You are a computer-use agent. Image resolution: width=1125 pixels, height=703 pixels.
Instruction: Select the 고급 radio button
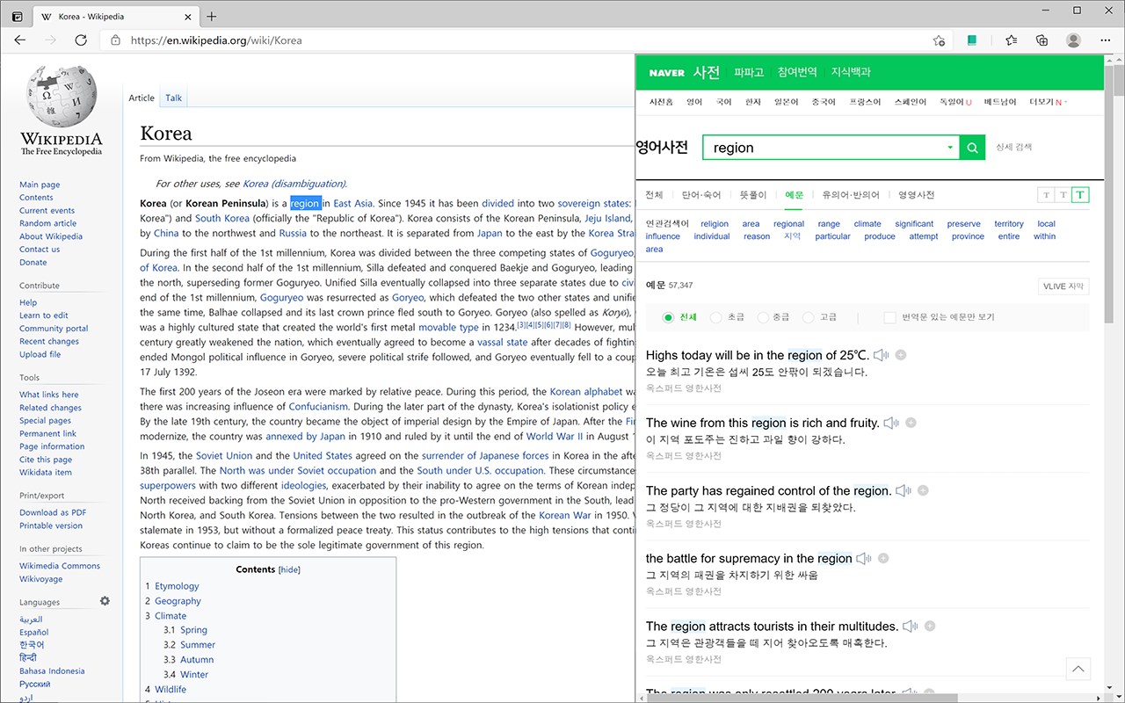(809, 317)
